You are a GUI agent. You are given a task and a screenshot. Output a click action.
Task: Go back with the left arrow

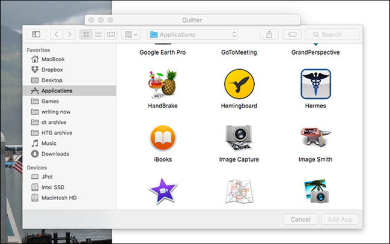(x=56, y=34)
